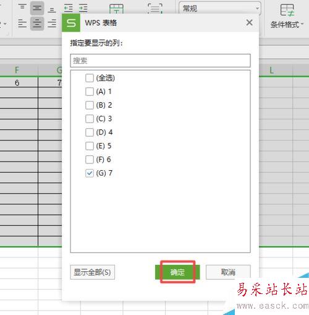Click cell containing 6 in column F
Screen dimensions: 309x315
point(17,83)
